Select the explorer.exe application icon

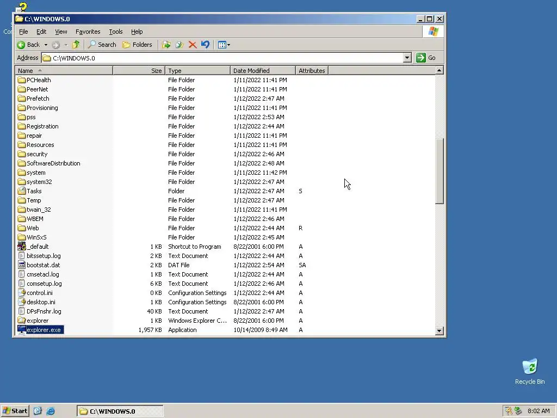coord(22,330)
